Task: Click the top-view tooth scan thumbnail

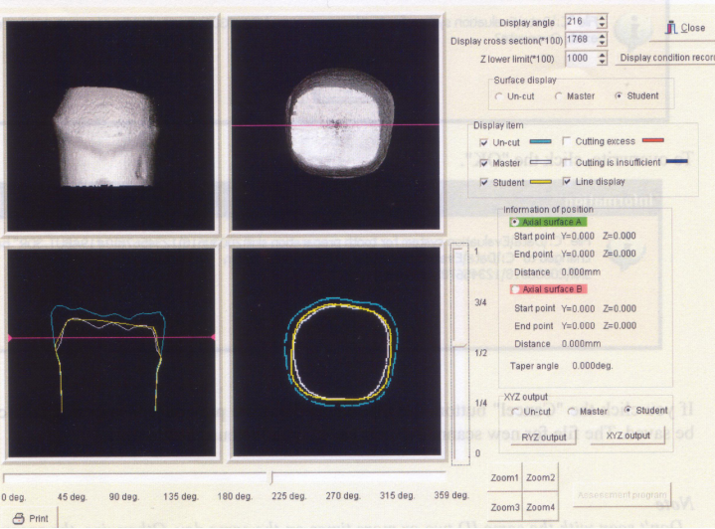Action: coord(335,124)
